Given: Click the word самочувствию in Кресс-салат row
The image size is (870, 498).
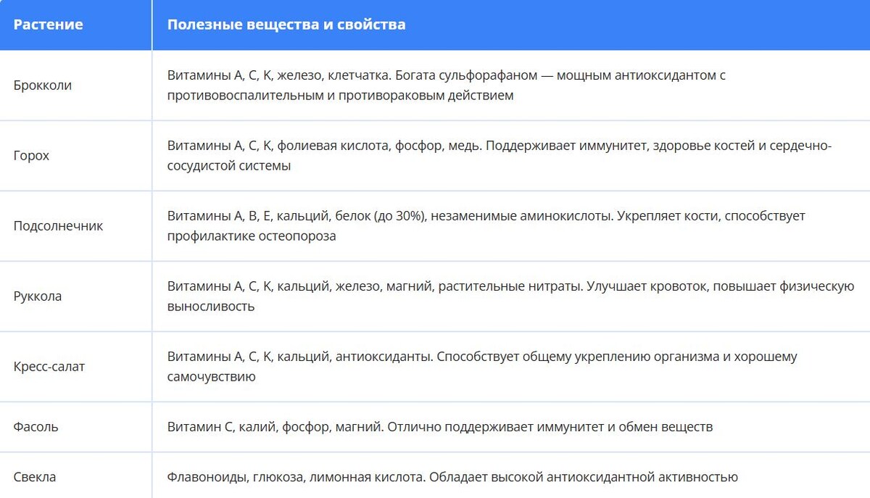Looking at the screenshot, I should pos(211,377).
